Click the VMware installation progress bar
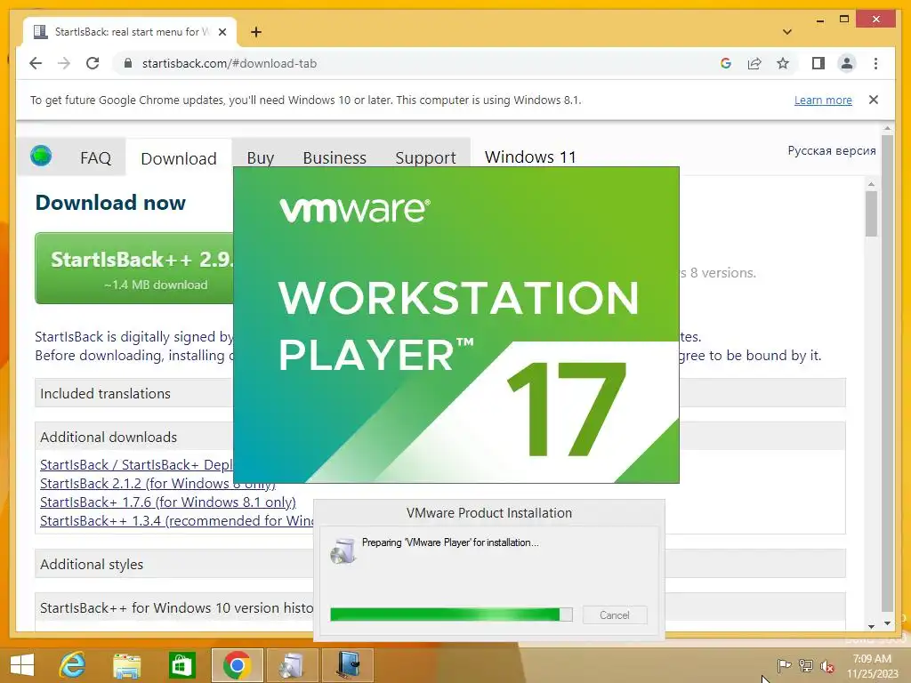Screen dimensions: 911x683 pyautogui.click(x=451, y=615)
